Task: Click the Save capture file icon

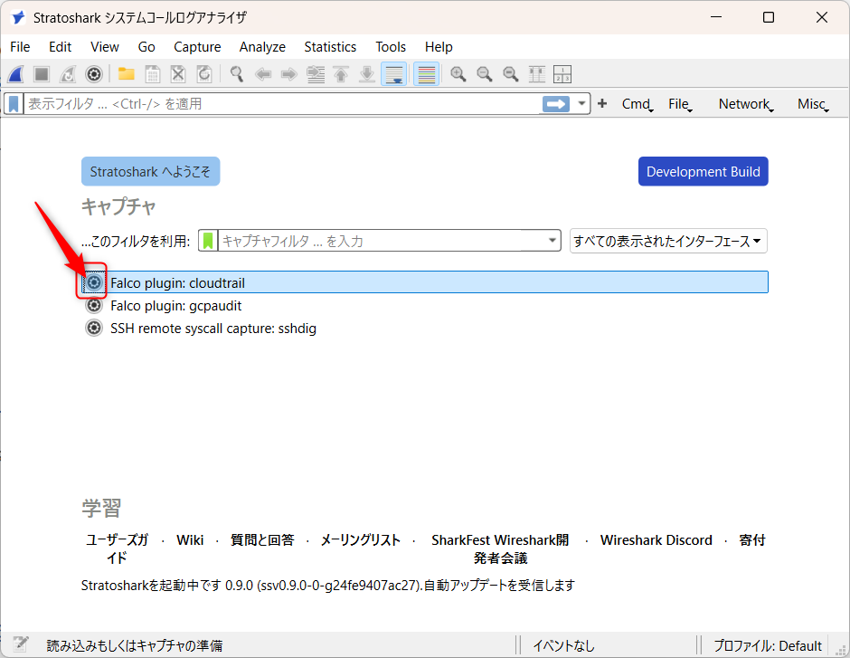Action: click(x=152, y=74)
